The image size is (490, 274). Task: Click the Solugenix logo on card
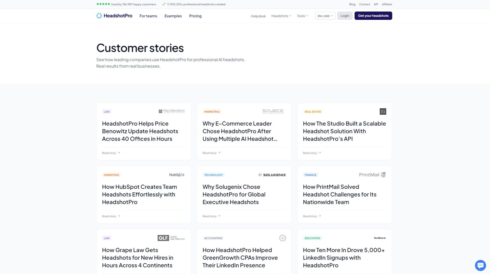coord(272,175)
